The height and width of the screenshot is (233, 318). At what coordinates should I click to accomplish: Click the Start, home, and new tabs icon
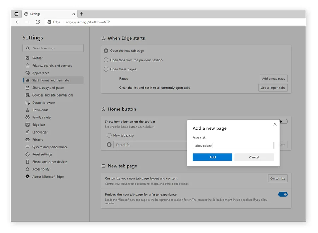coord(28,80)
